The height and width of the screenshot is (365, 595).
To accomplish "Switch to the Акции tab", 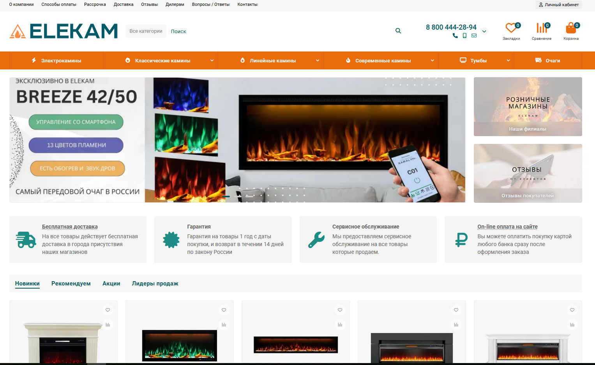I will point(111,283).
